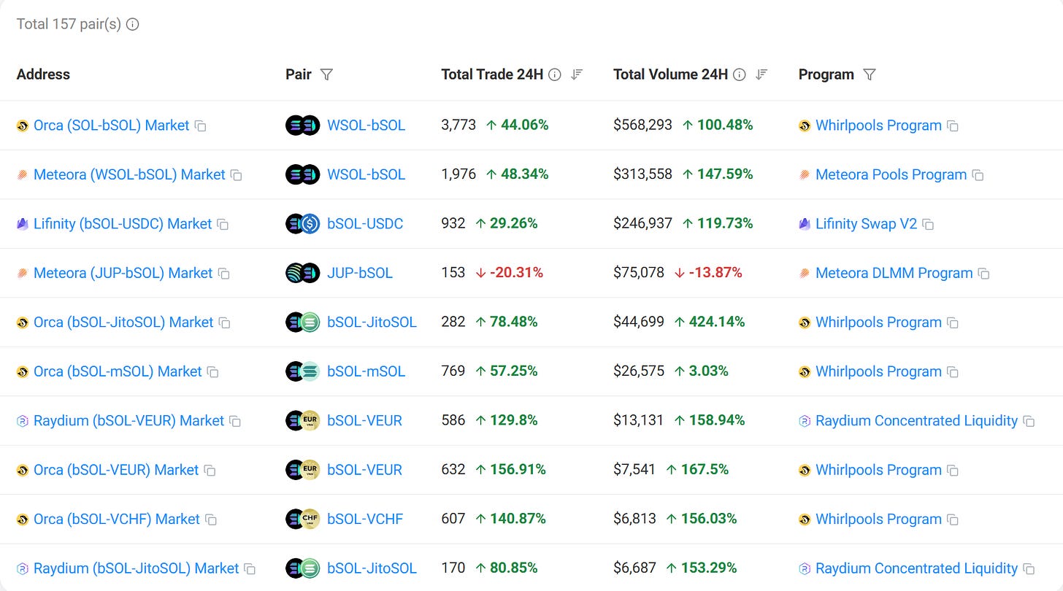Copy Meteora (WSOL-bSOL) Market address
Image resolution: width=1063 pixels, height=591 pixels.
coord(236,175)
